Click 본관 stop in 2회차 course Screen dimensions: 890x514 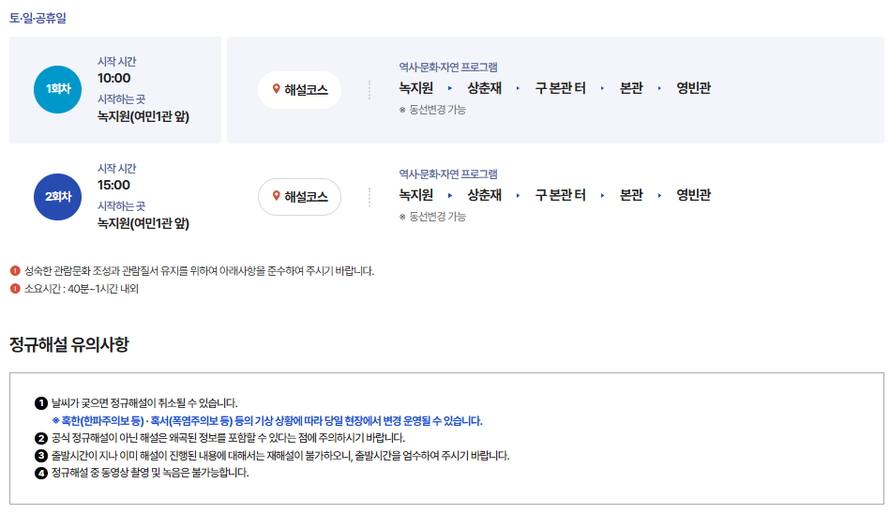point(631,195)
